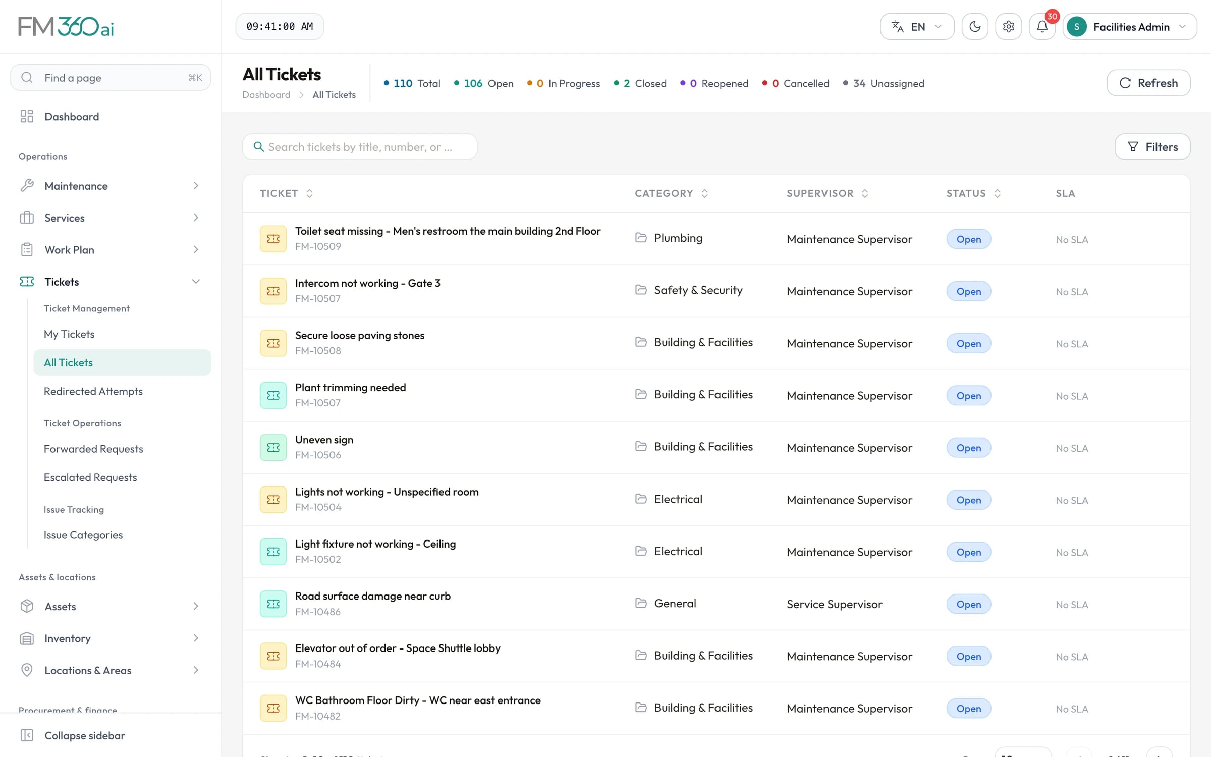Click Open status of Intercom not working
Screen dimensions: 1211x757
click(x=968, y=291)
